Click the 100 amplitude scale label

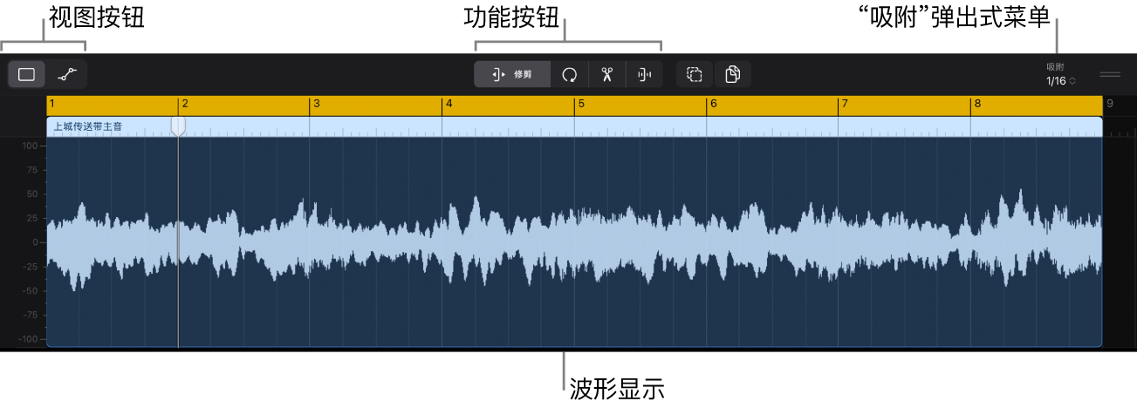pos(31,146)
